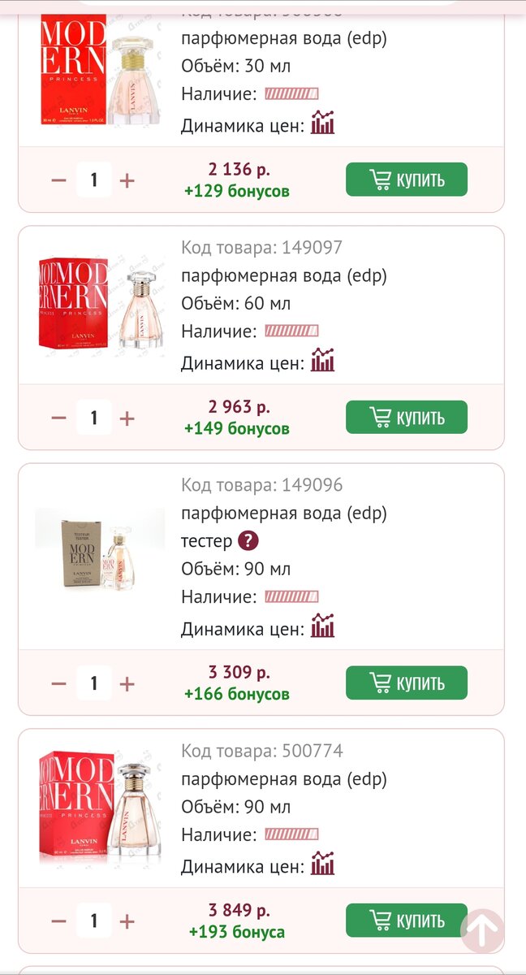
Task: Increase quantity for the тестер item
Action: 126,682
